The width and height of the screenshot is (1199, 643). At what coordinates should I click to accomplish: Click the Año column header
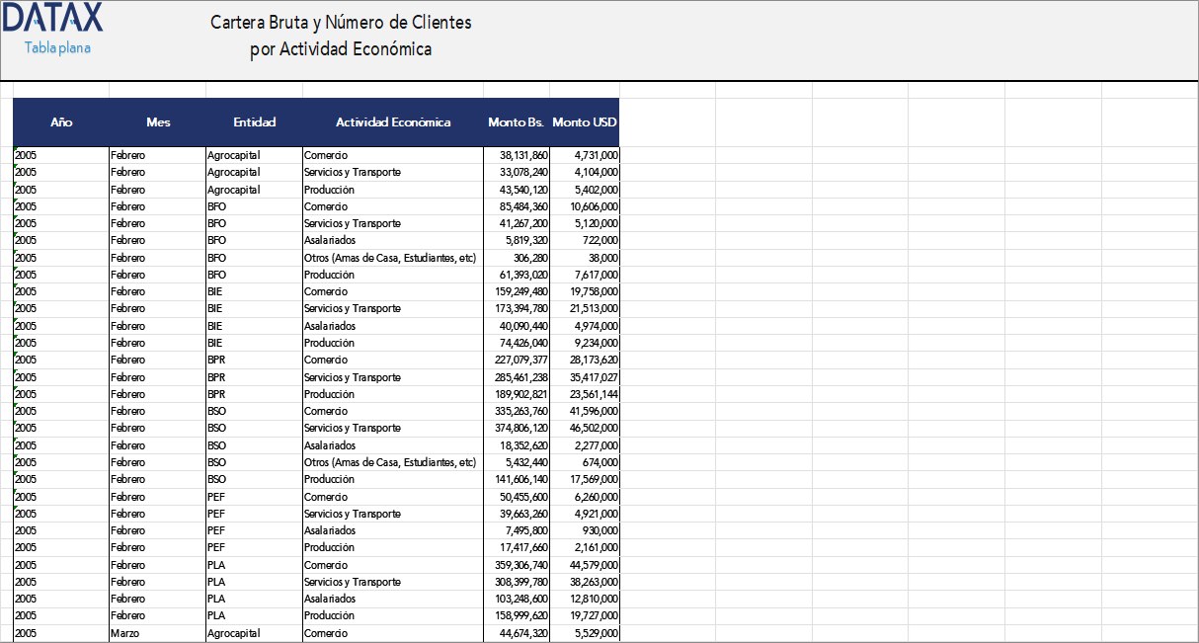tap(61, 122)
